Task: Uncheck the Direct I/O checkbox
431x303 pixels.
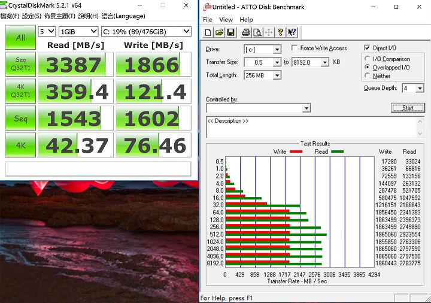Action: pyautogui.click(x=368, y=48)
